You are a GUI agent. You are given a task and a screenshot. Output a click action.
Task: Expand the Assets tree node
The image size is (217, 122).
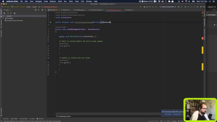[3, 16]
